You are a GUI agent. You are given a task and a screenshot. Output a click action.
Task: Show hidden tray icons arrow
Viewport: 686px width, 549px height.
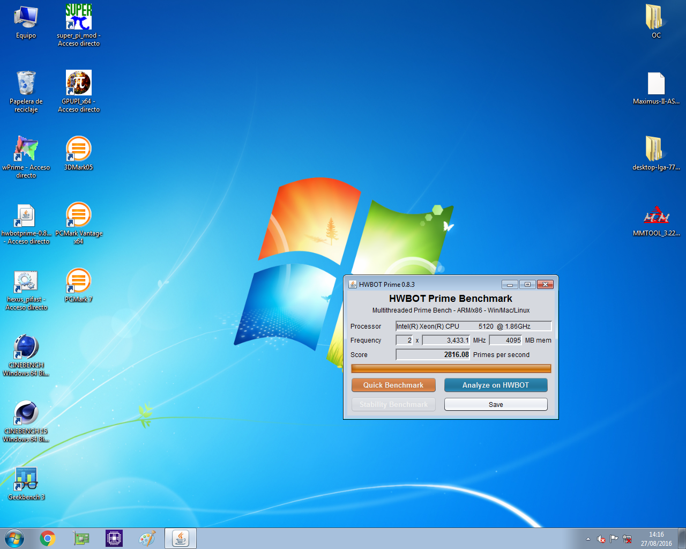588,539
